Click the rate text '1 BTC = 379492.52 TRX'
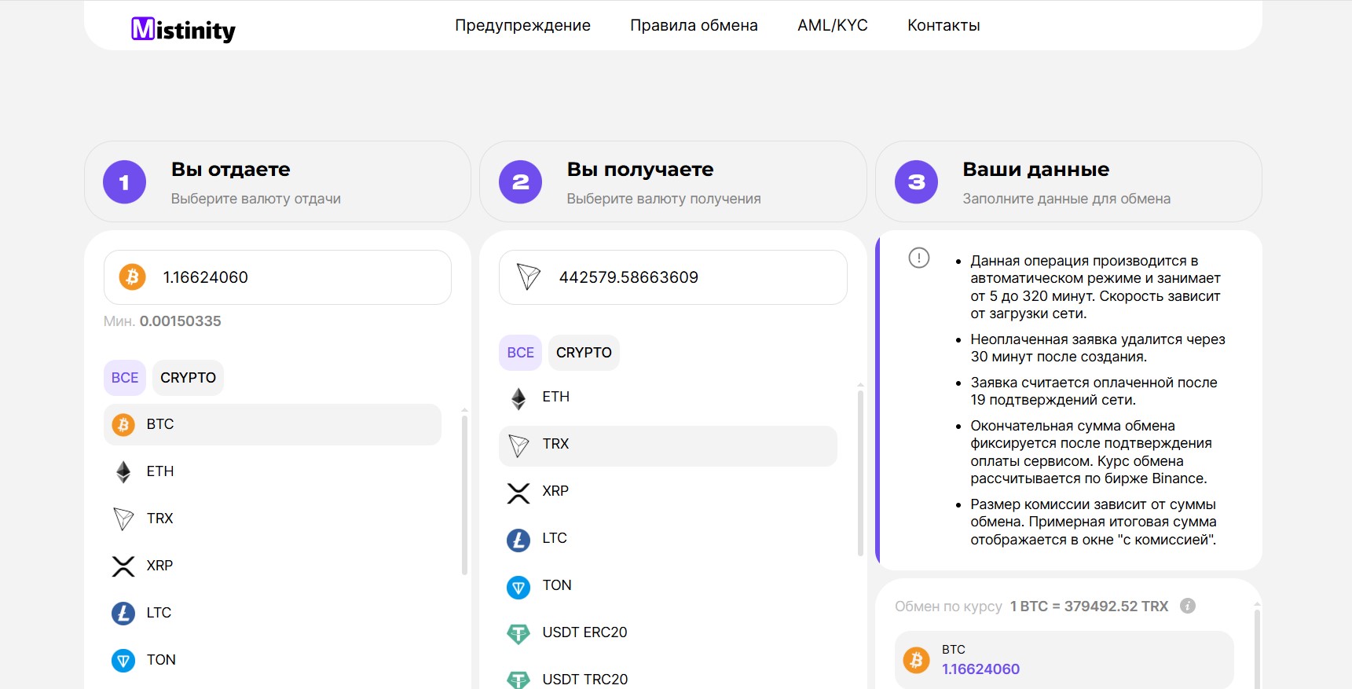This screenshot has height=689, width=1352. 1089,607
